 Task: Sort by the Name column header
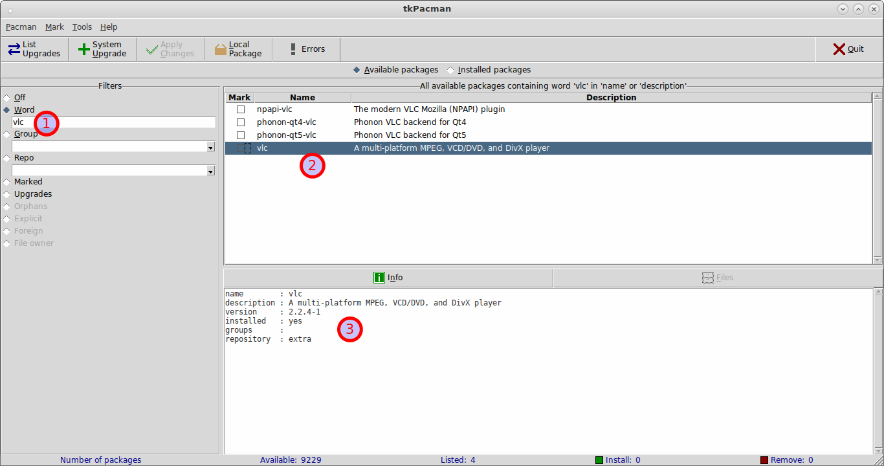tap(302, 98)
